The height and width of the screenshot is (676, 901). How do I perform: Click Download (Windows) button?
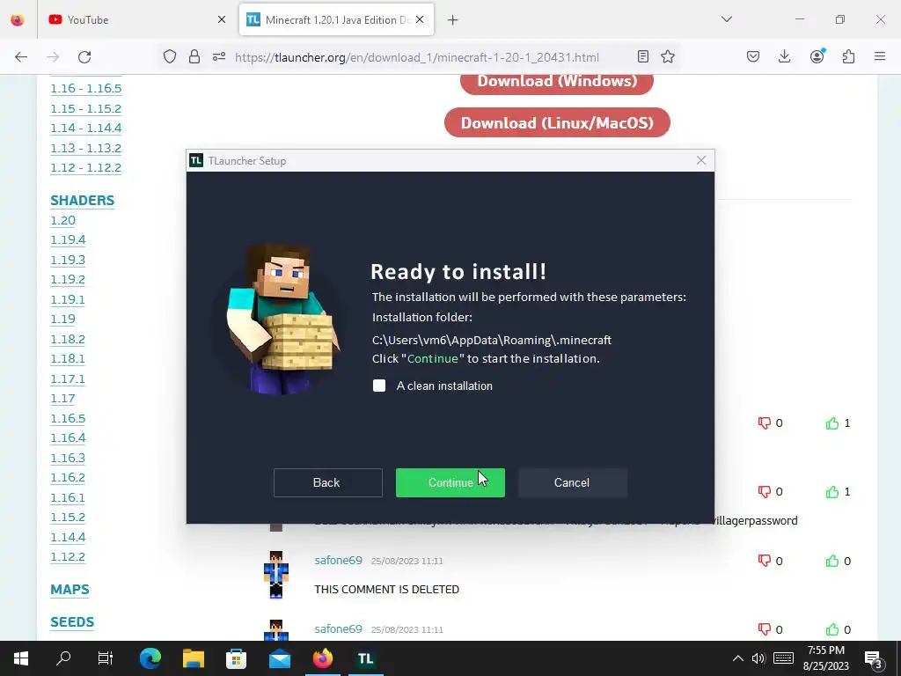(557, 82)
